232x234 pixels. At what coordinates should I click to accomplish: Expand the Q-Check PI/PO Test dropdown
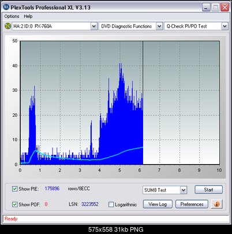click(x=224, y=26)
